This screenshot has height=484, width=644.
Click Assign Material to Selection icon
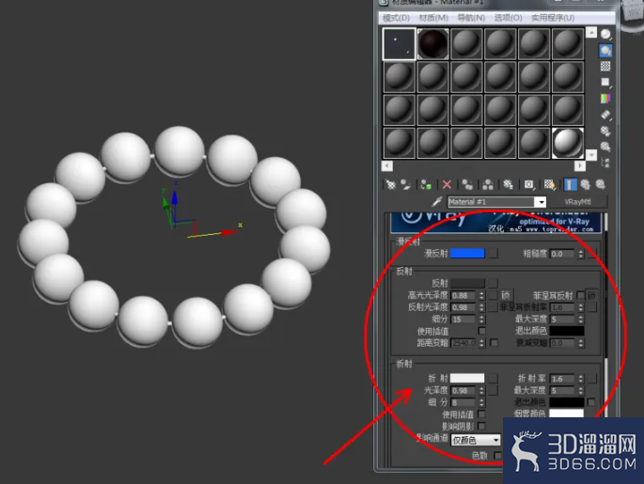(426, 185)
